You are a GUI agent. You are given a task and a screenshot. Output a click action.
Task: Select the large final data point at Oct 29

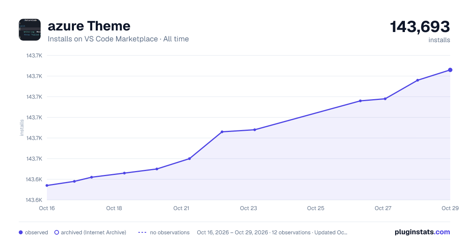450,70
